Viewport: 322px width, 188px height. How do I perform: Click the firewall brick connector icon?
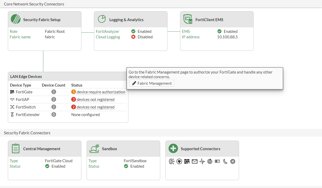187,161
